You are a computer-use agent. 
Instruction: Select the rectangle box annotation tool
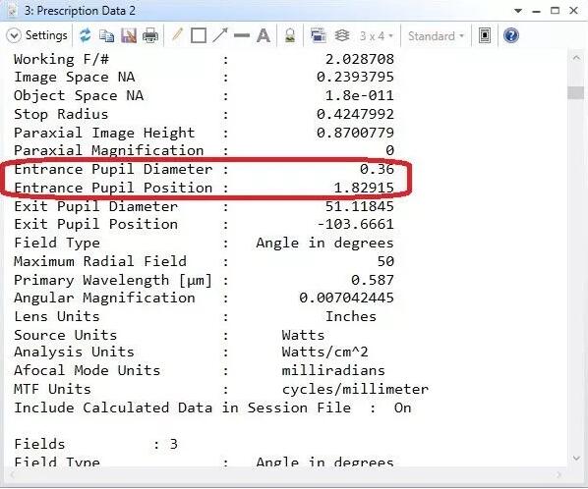pyautogui.click(x=199, y=36)
